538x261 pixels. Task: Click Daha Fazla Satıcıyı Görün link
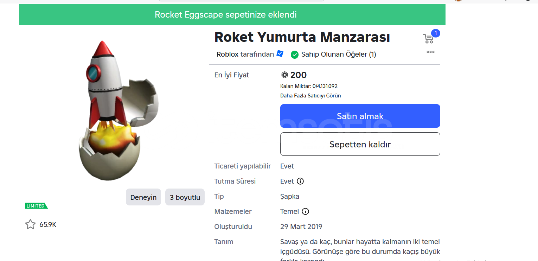point(310,96)
